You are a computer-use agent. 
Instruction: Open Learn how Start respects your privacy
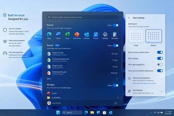pyautogui.click(x=144, y=83)
